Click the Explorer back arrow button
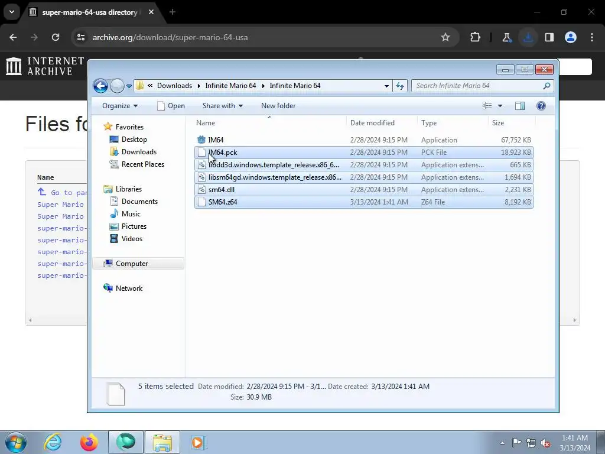This screenshot has height=454, width=605. 100,86
